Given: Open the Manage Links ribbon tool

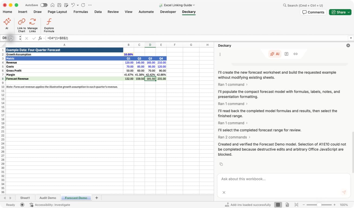Looking at the screenshot, I should click(x=32, y=25).
